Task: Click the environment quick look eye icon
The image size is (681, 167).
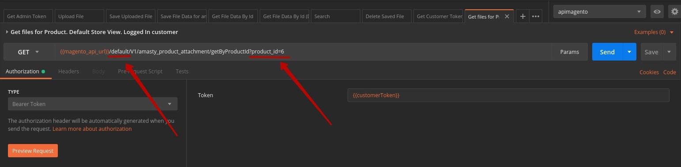Action: tap(657, 12)
